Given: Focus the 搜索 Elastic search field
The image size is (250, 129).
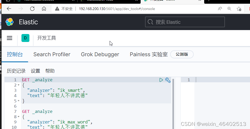Looking at the screenshot, I should (185, 22).
